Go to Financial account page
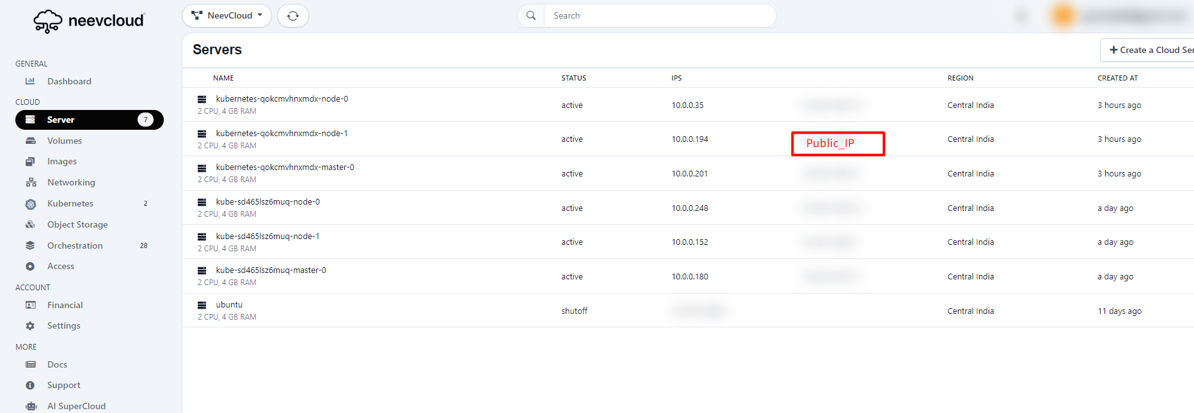 65,306
